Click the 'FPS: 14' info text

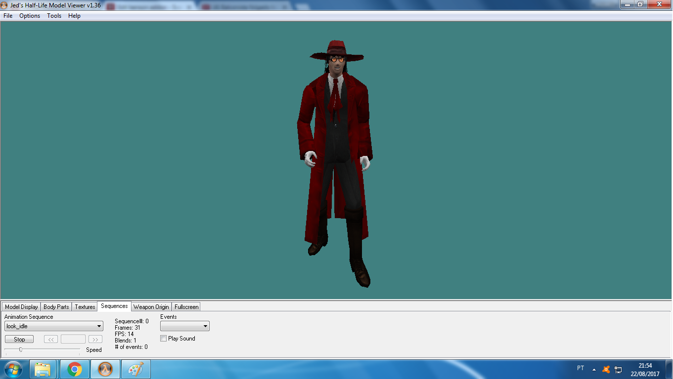pos(124,334)
